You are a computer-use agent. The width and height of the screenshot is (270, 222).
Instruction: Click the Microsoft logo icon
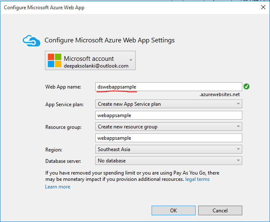click(x=54, y=60)
